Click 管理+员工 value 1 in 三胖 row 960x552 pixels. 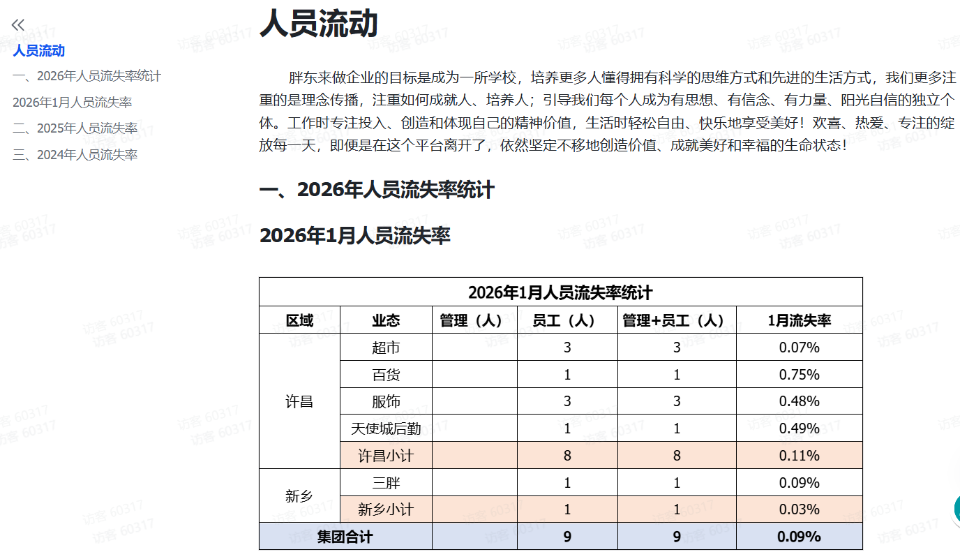[677, 483]
